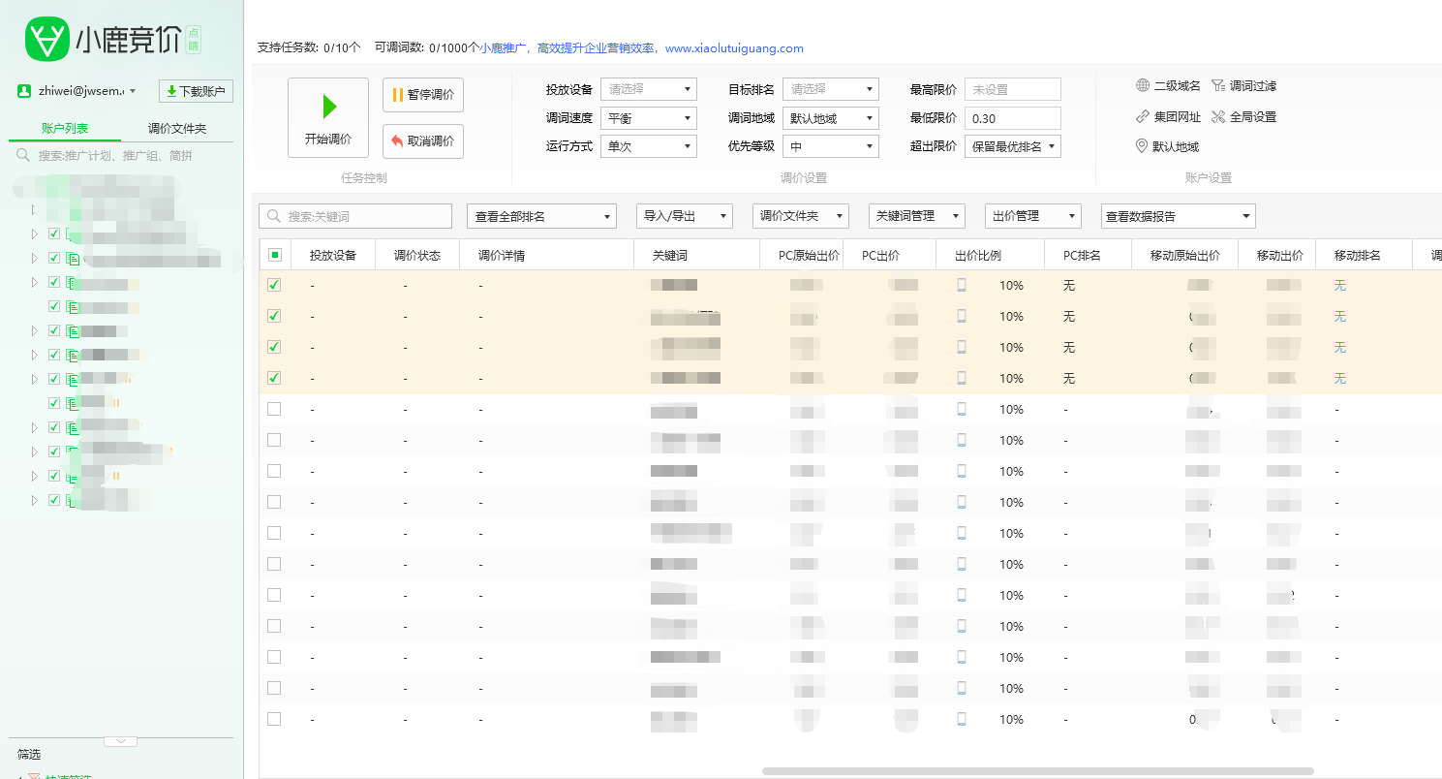Click 投放设备 column header
This screenshot has height=779, width=1442.
coord(333,256)
